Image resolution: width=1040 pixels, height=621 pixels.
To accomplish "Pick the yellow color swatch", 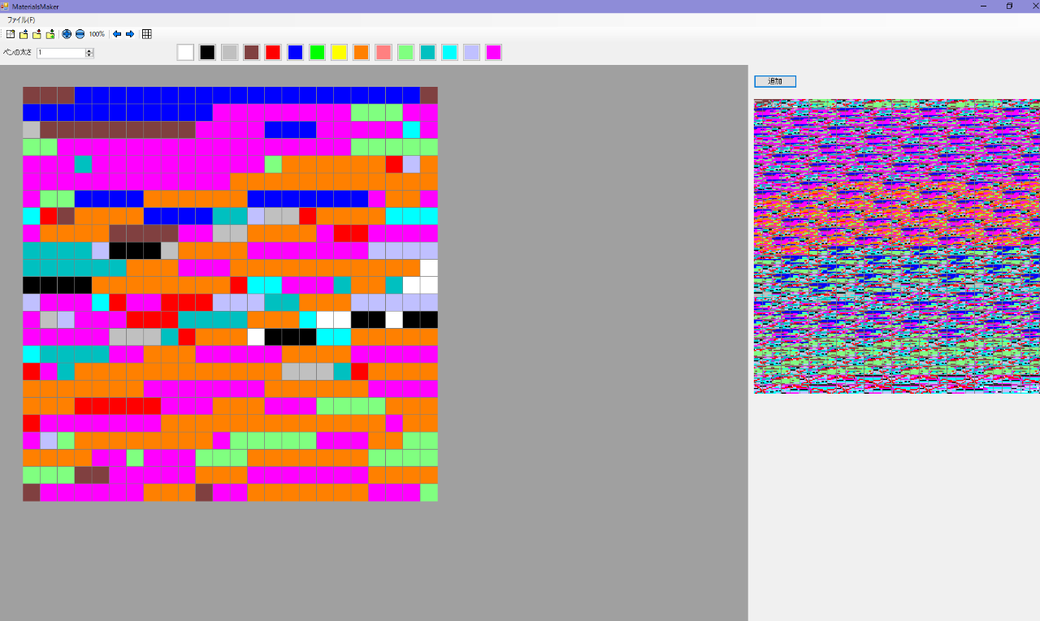I will tap(339, 53).
